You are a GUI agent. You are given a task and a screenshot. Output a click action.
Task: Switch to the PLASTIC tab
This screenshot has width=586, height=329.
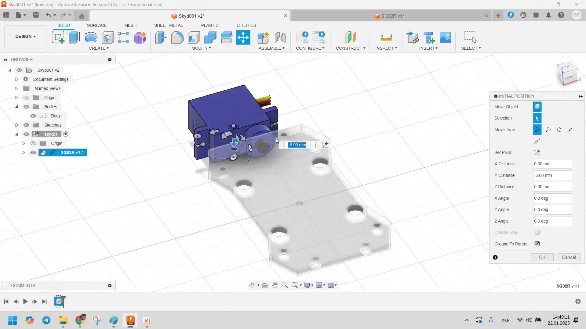click(x=210, y=25)
